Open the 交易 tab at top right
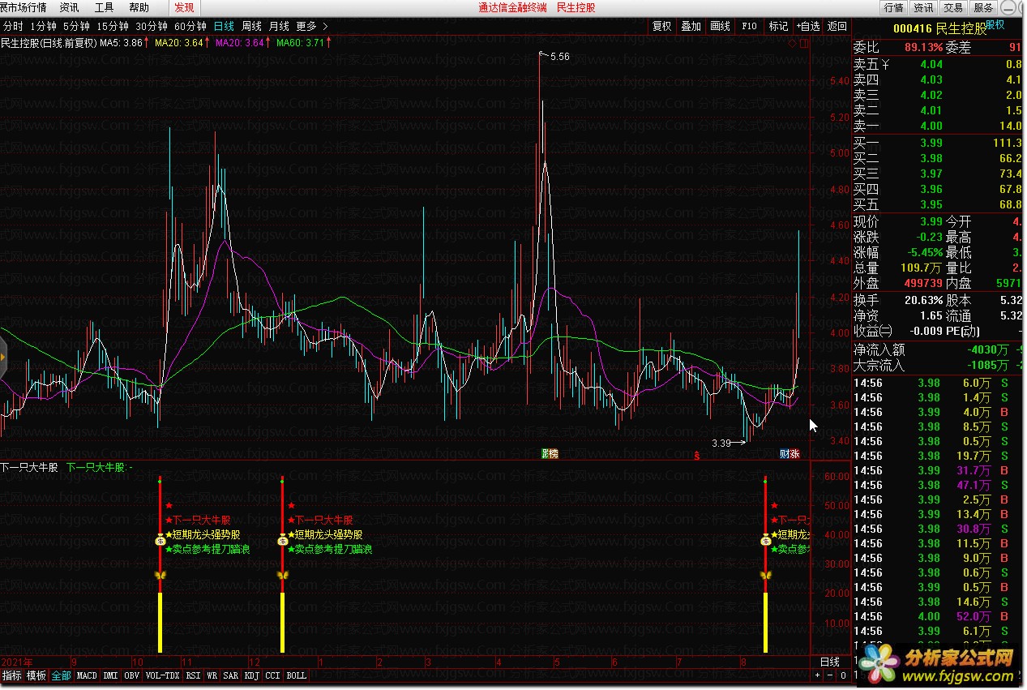This screenshot has width=1027, height=690. 954,7
